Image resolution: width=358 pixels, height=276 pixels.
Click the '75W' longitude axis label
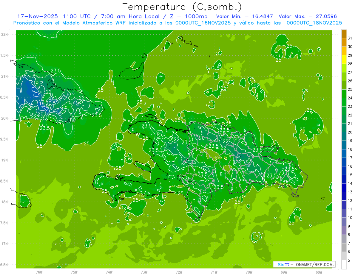pyautogui.click(x=74, y=272)
